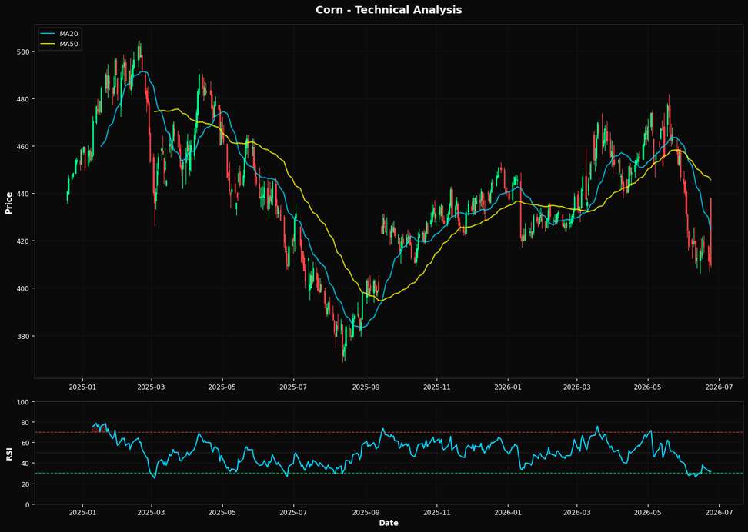Click the 2025-07 label under the price chart

(x=294, y=387)
